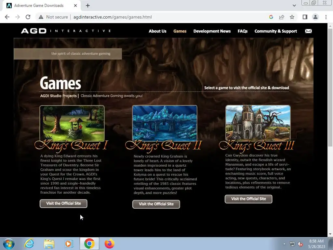Viewport: 333px width, 250px height.
Task: Click the muted volume tray icon
Action: point(300,244)
